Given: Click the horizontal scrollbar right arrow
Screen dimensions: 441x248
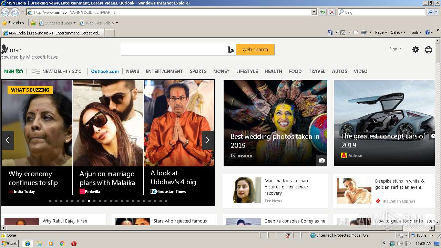Looking at the screenshot, I should pyautogui.click(x=432, y=228).
